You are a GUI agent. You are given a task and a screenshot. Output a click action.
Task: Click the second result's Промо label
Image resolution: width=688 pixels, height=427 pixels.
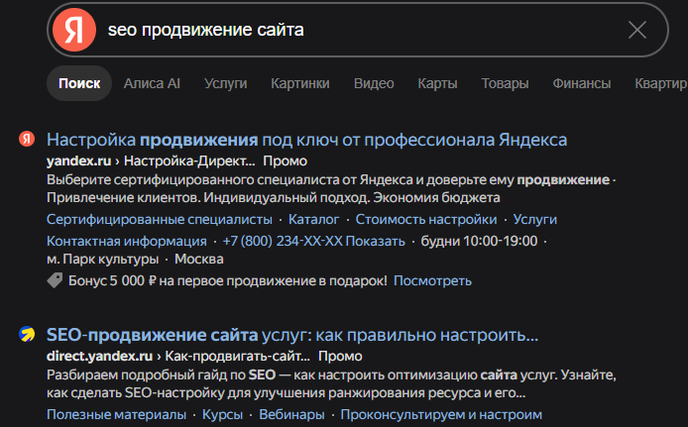[340, 356]
